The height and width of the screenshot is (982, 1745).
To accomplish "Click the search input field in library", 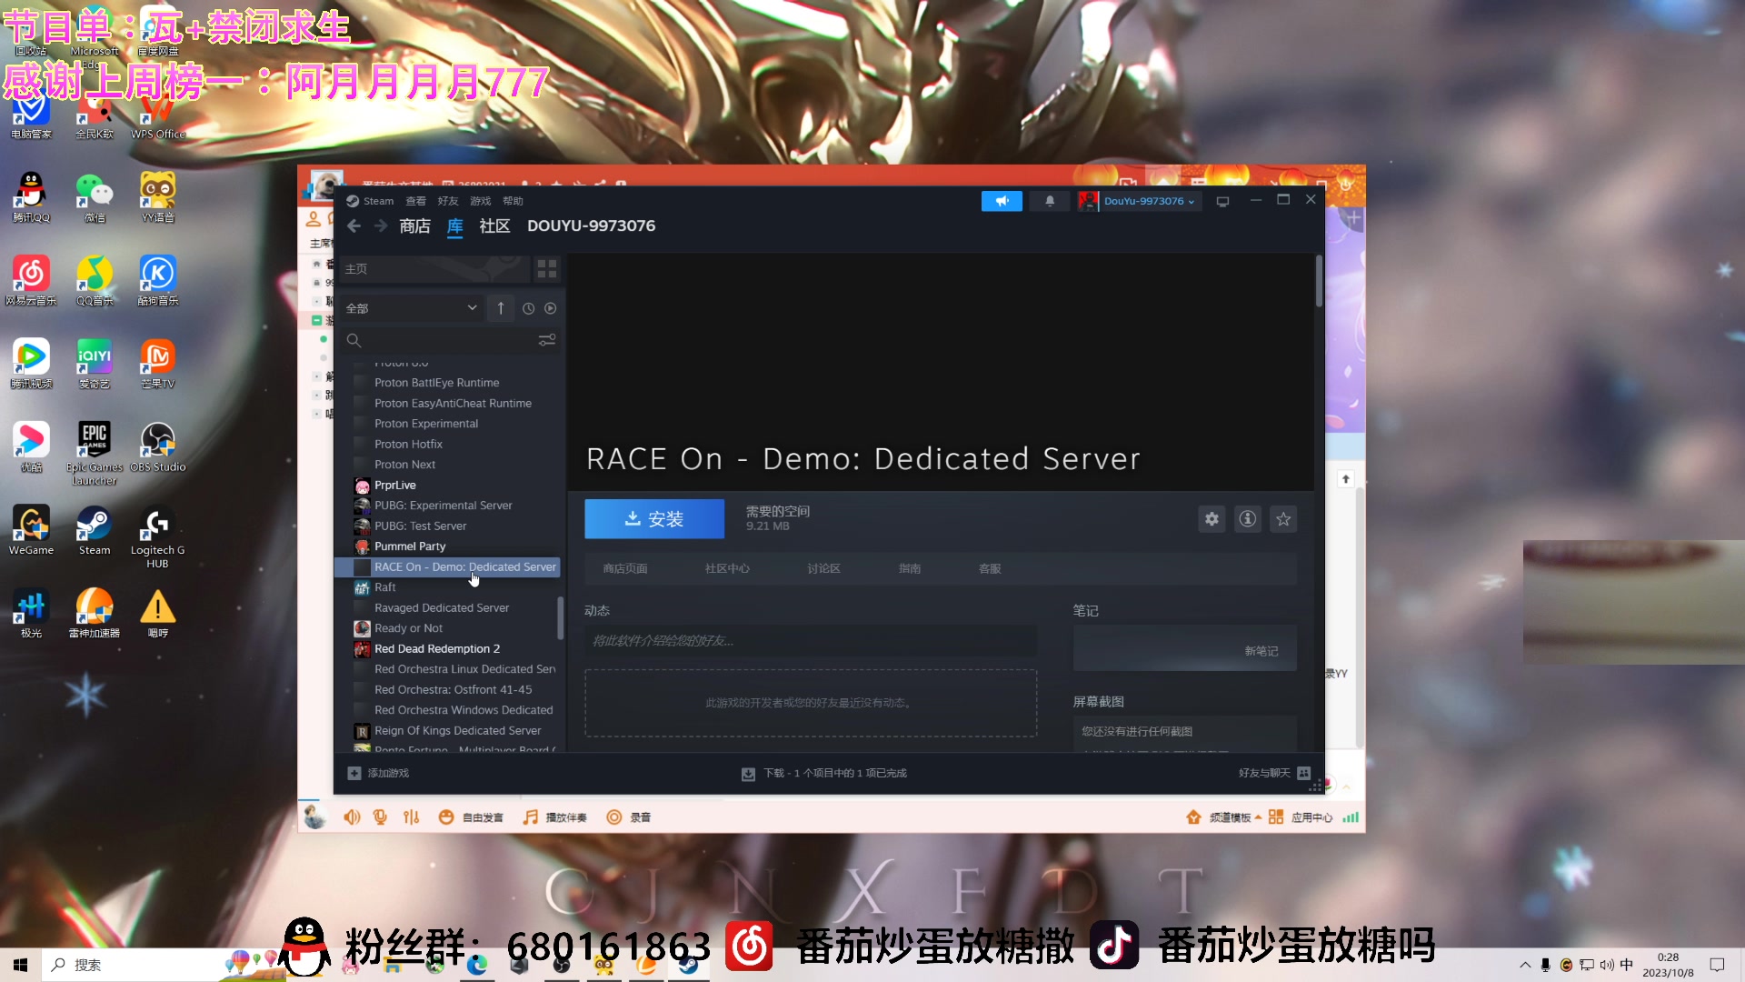I will tap(444, 339).
